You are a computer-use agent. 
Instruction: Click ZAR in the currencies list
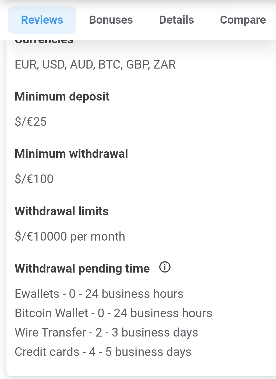164,65
